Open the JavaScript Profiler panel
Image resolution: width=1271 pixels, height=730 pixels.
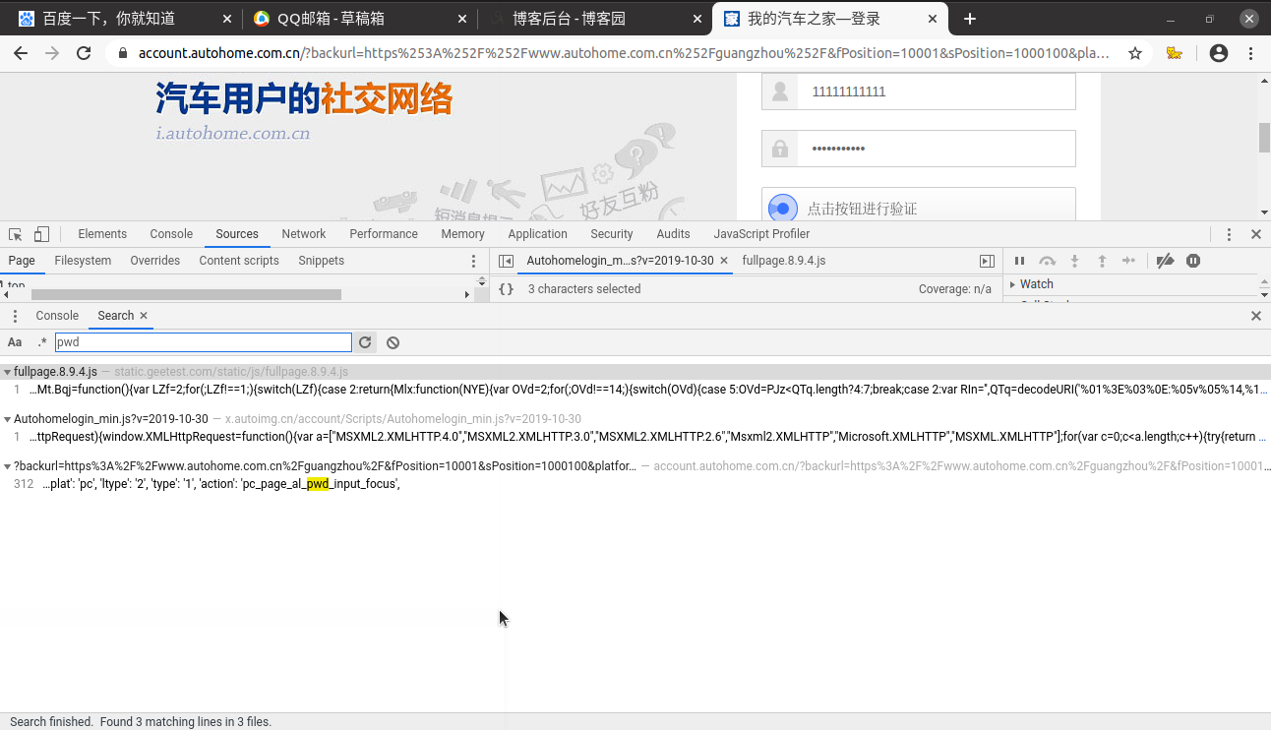click(x=761, y=234)
